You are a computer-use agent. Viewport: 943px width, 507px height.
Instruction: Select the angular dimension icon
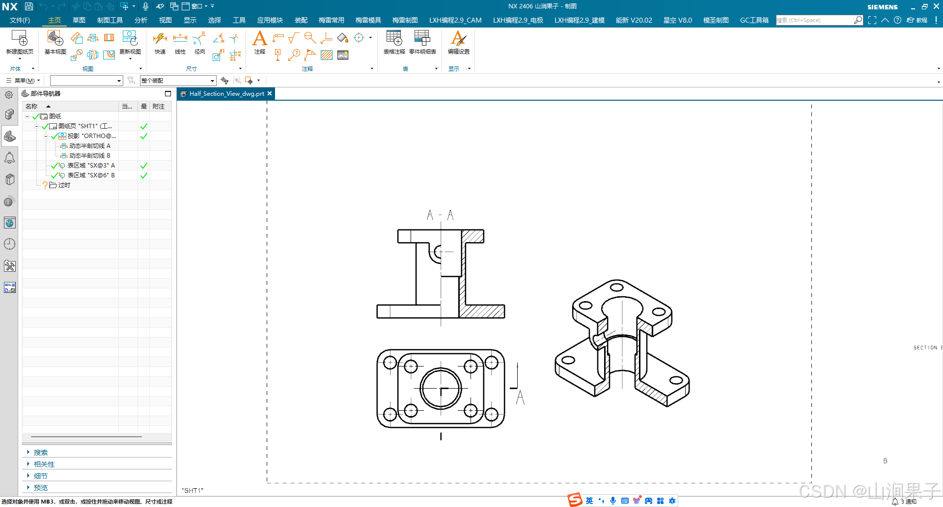[219, 38]
